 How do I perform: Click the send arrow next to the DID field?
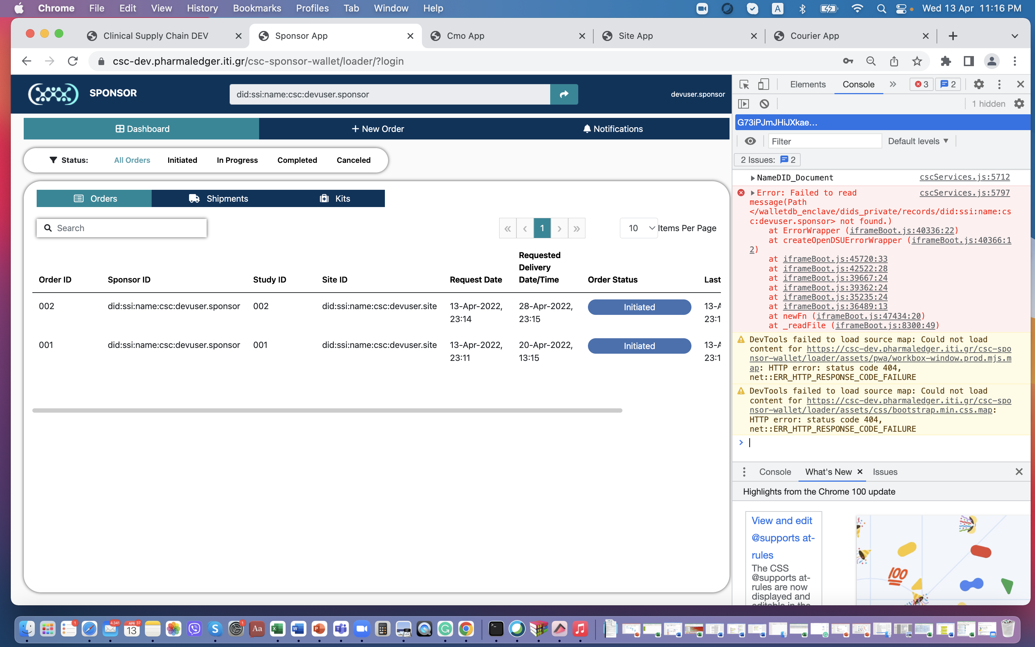564,94
